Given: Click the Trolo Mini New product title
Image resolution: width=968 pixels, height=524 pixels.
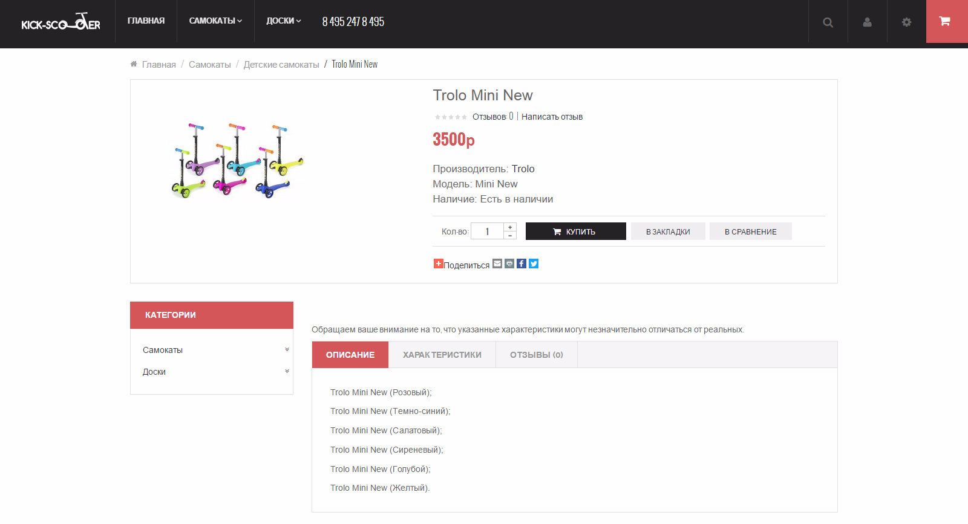Looking at the screenshot, I should coord(483,95).
